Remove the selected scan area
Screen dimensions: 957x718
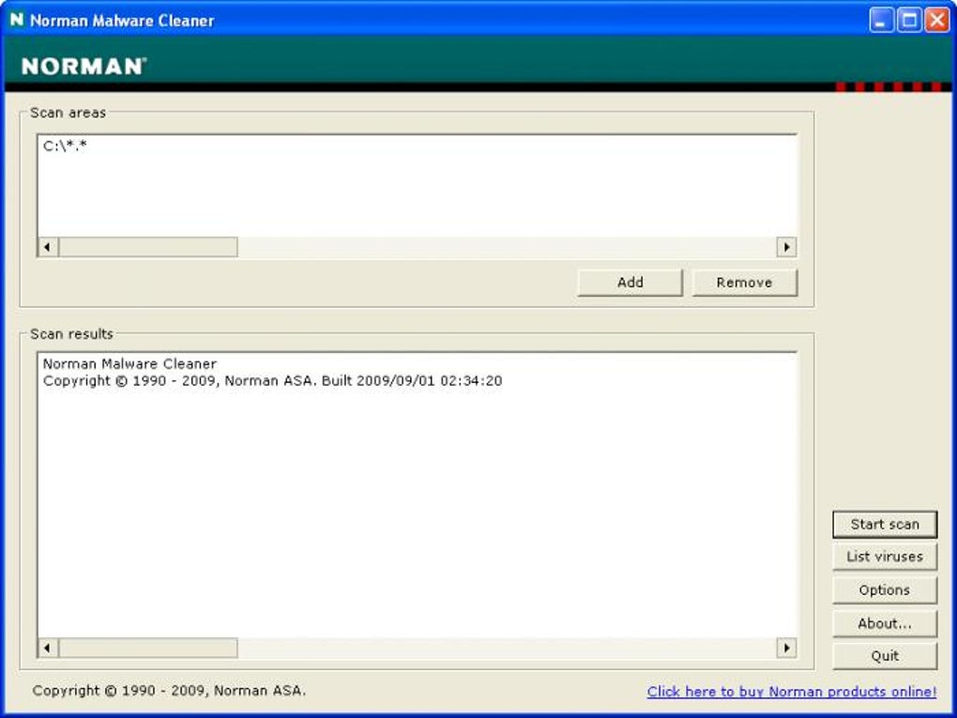[x=745, y=283]
